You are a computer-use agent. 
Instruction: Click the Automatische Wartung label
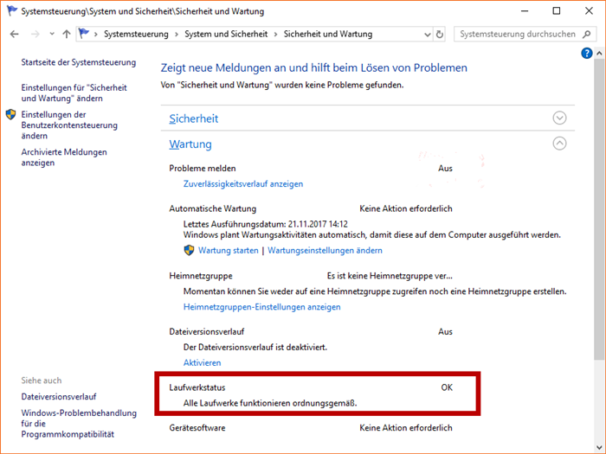213,208
